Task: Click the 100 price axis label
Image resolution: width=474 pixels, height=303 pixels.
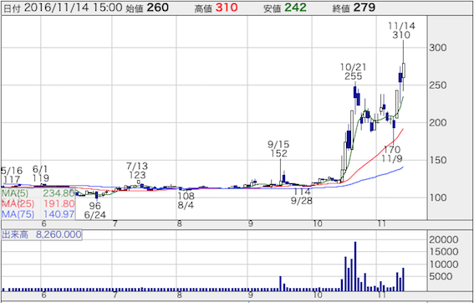Action: [438, 198]
